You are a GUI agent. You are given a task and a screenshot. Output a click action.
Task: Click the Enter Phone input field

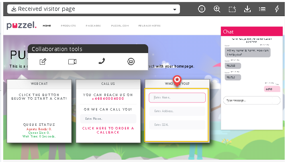tap(108, 119)
